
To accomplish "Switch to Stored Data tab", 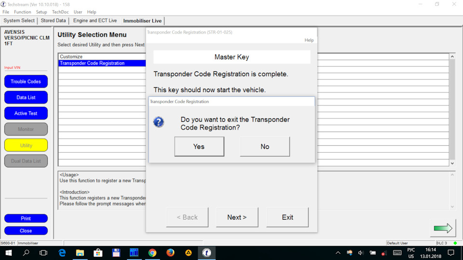I will pyautogui.click(x=54, y=21).
